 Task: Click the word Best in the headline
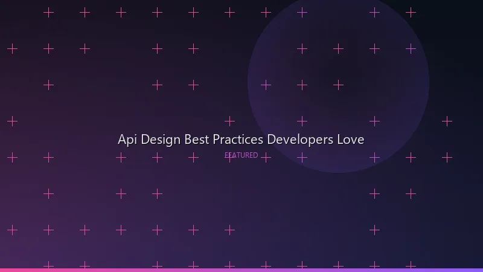197,140
